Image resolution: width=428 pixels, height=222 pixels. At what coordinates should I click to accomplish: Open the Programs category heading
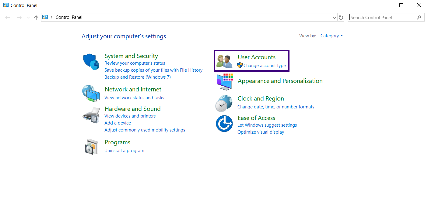point(118,142)
